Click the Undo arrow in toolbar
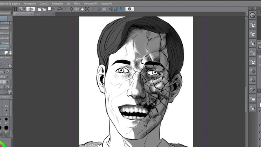Viewport: 261px width, 147px height. coord(59,9)
